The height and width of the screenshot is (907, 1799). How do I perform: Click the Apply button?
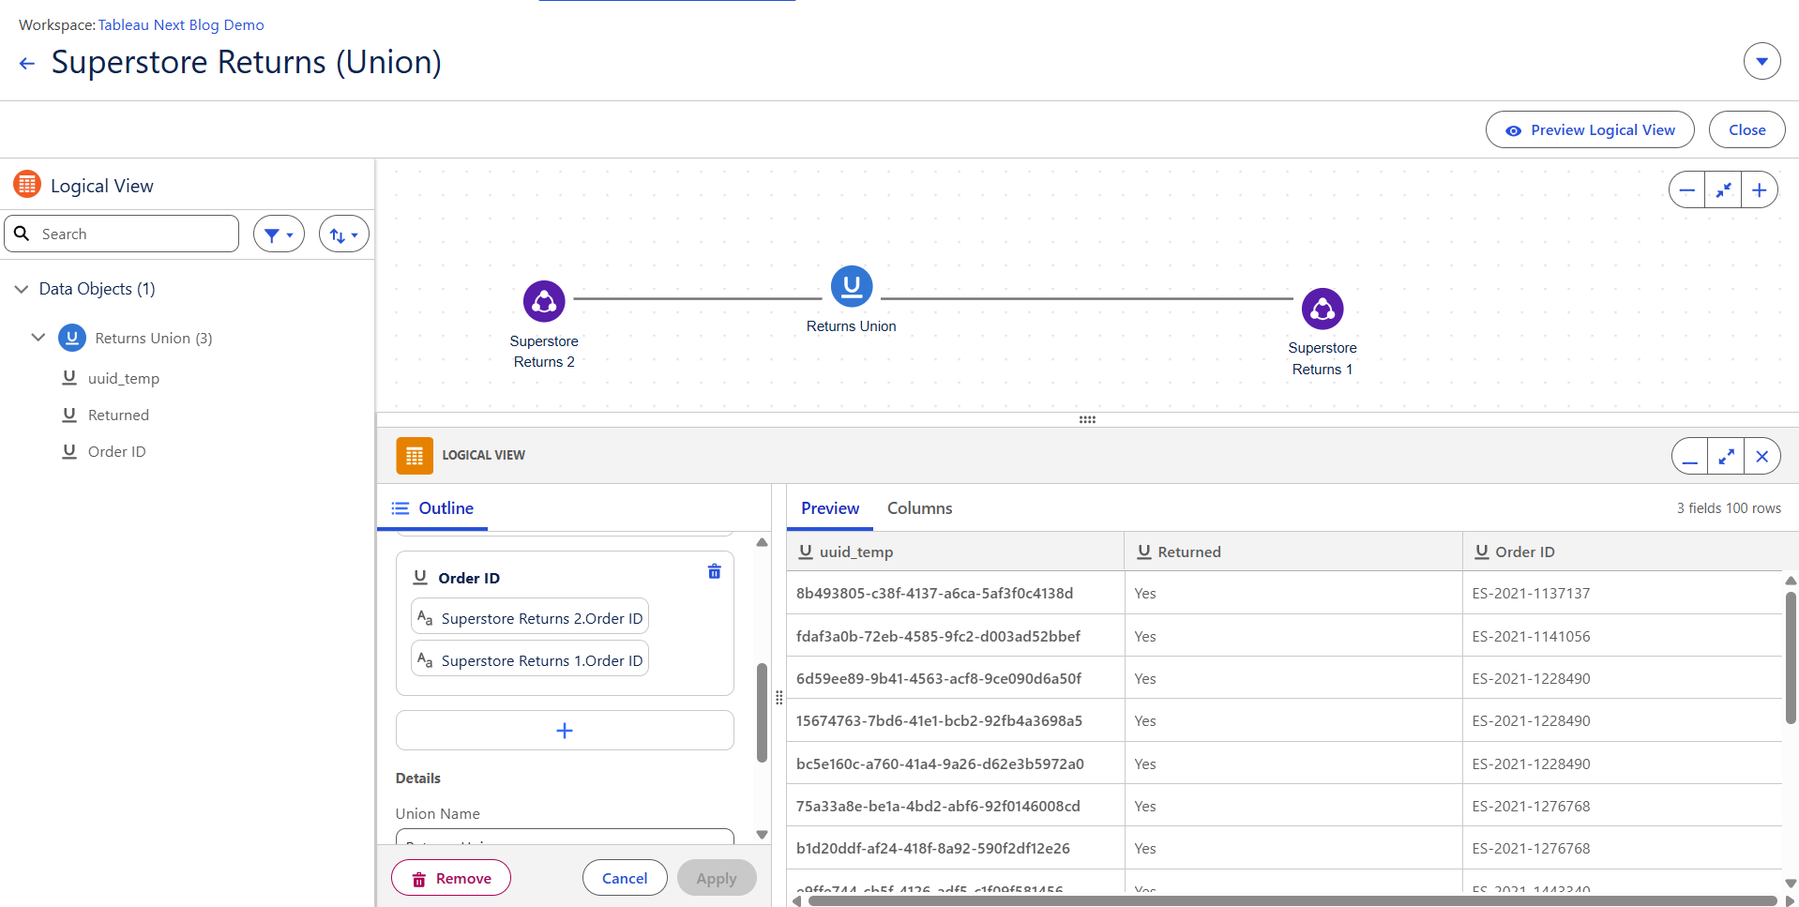pyautogui.click(x=717, y=878)
